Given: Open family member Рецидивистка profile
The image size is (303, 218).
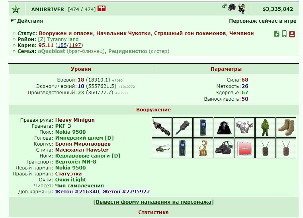Looking at the screenshot, I should (x=127, y=51).
